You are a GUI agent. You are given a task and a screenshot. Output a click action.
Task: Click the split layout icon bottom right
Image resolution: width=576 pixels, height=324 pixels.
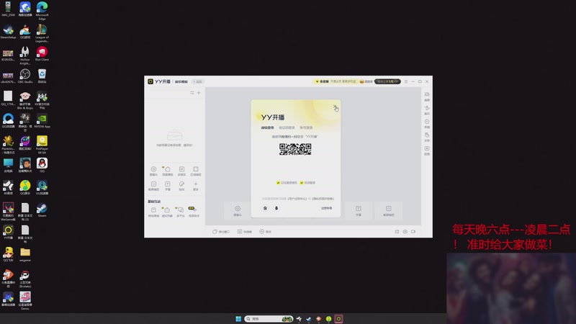[397, 232]
